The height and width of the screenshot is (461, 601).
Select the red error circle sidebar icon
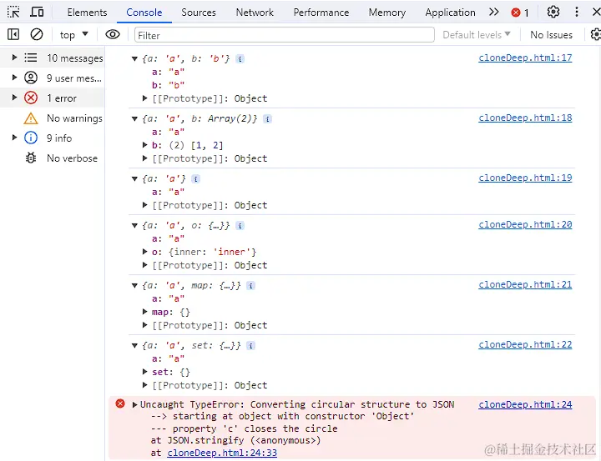click(x=31, y=98)
